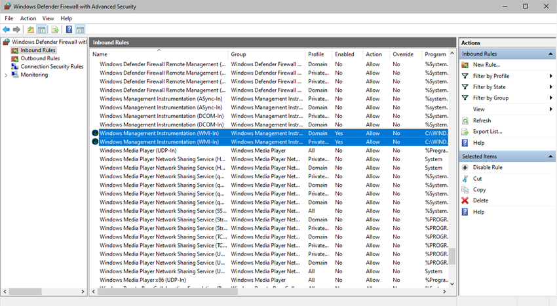Toggle Show/Hide Action Pane toolbar button
Image resolution: width=557 pixels, height=306 pixels.
tap(80, 29)
